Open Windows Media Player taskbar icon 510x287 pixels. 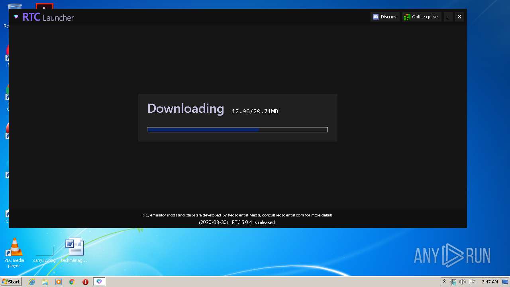point(59,282)
